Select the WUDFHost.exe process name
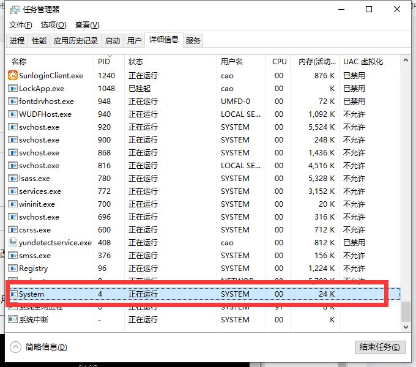The image size is (416, 367). (x=45, y=114)
